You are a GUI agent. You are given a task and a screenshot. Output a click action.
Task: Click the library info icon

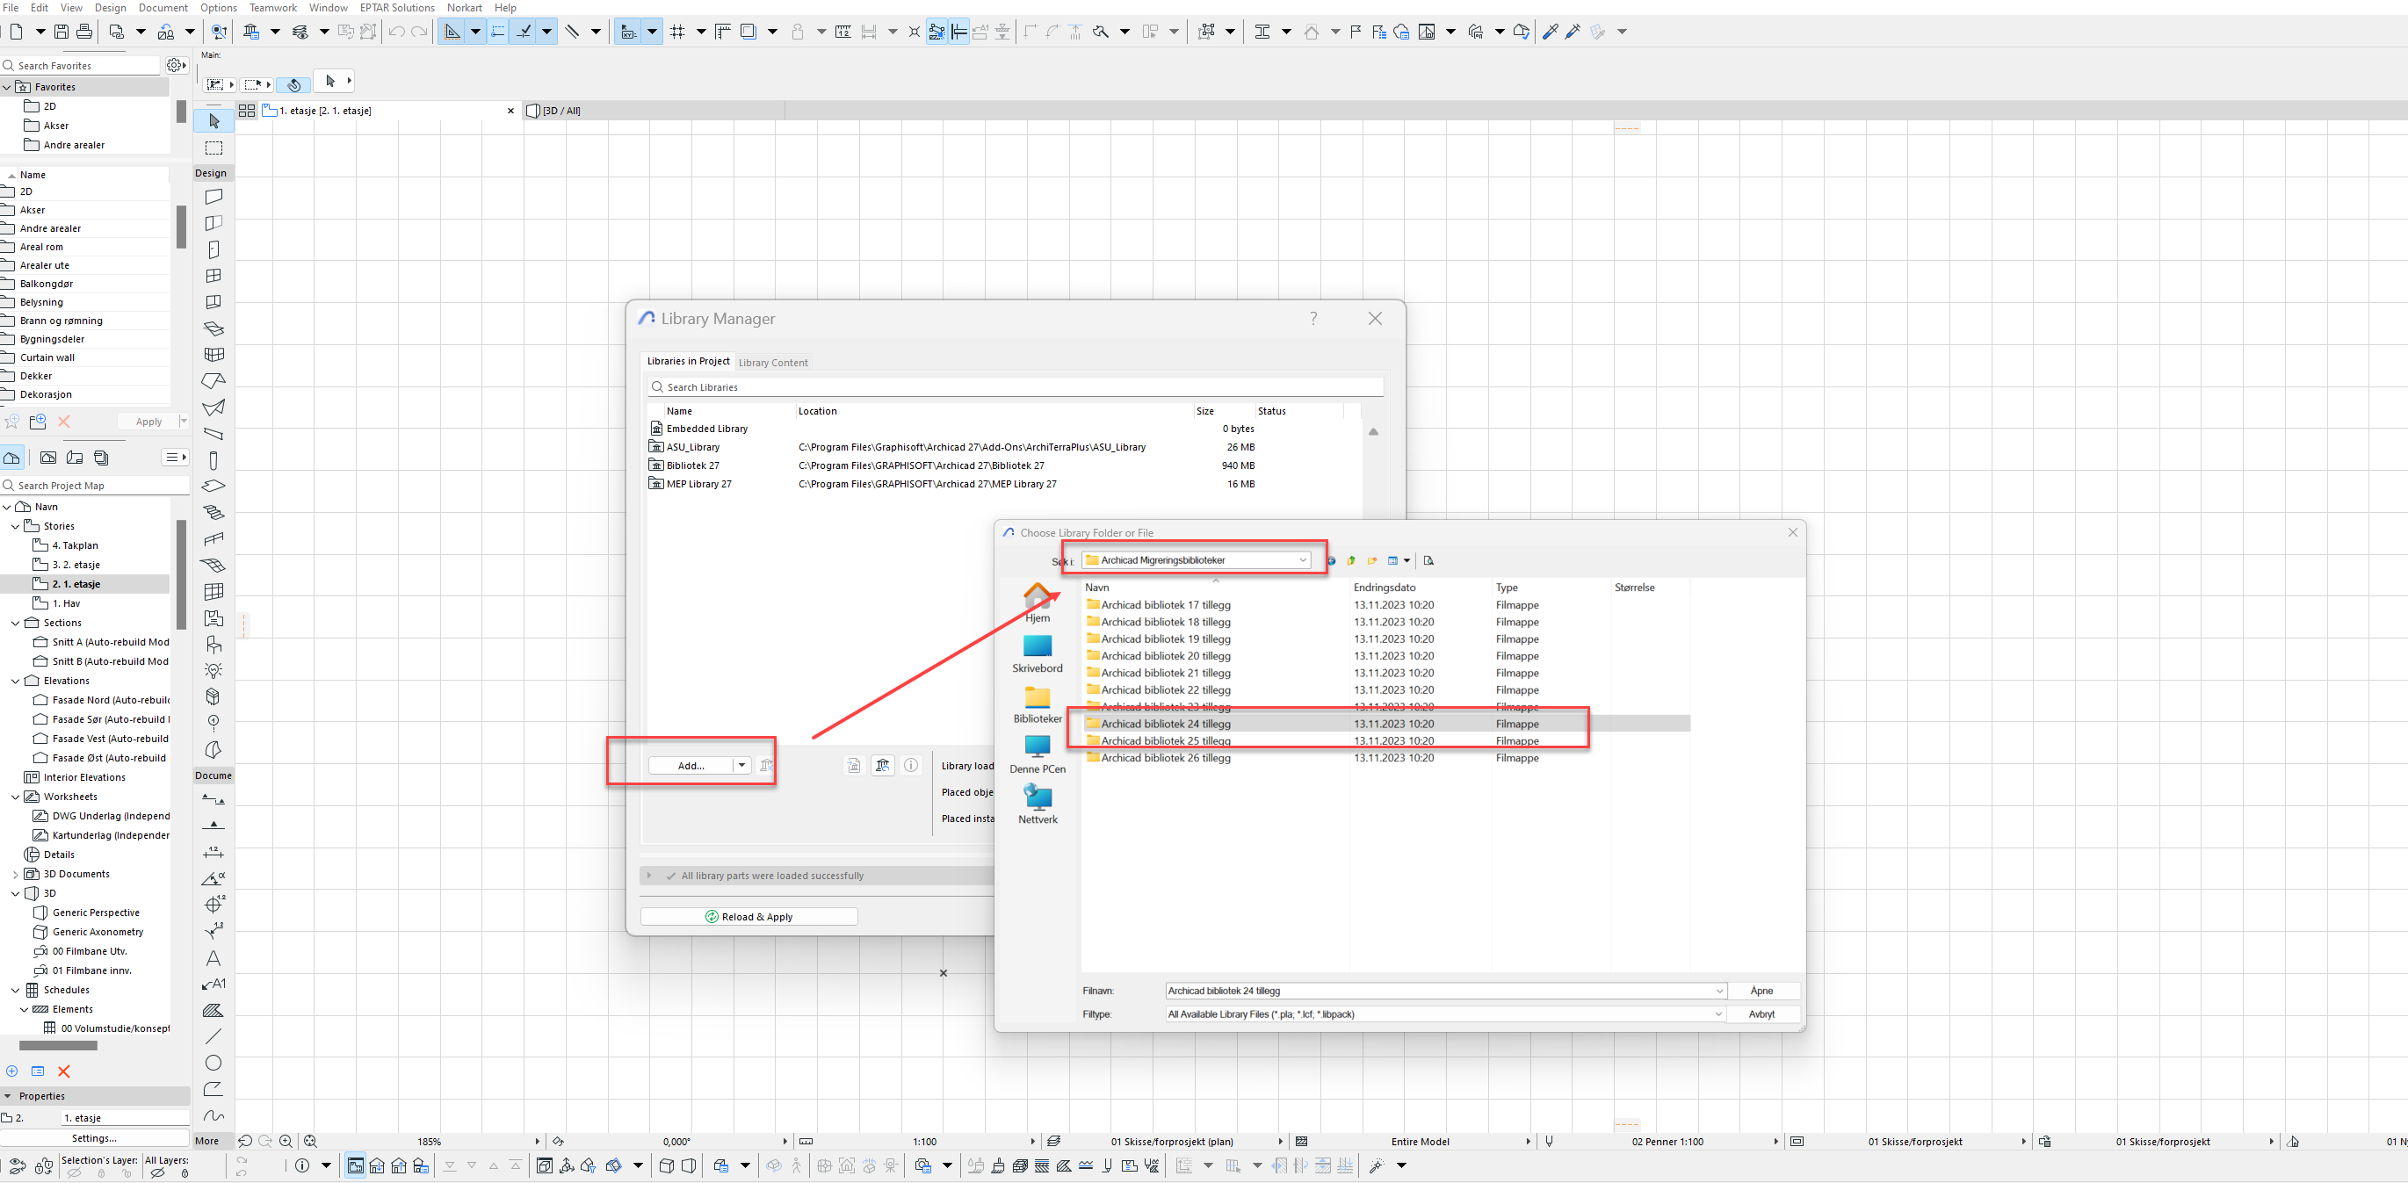(x=911, y=765)
